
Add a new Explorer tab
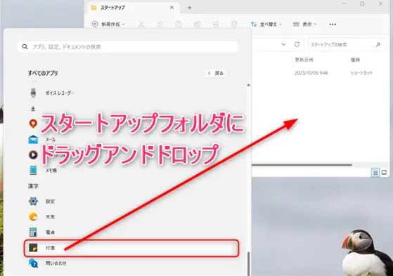click(190, 8)
